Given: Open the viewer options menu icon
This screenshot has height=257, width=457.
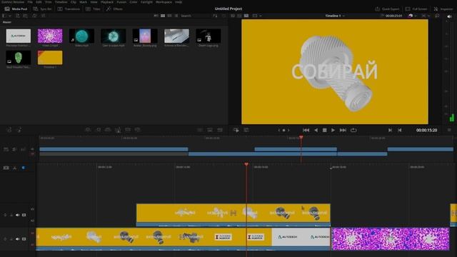Looking at the screenshot, I should pyautogui.click(x=449, y=130).
